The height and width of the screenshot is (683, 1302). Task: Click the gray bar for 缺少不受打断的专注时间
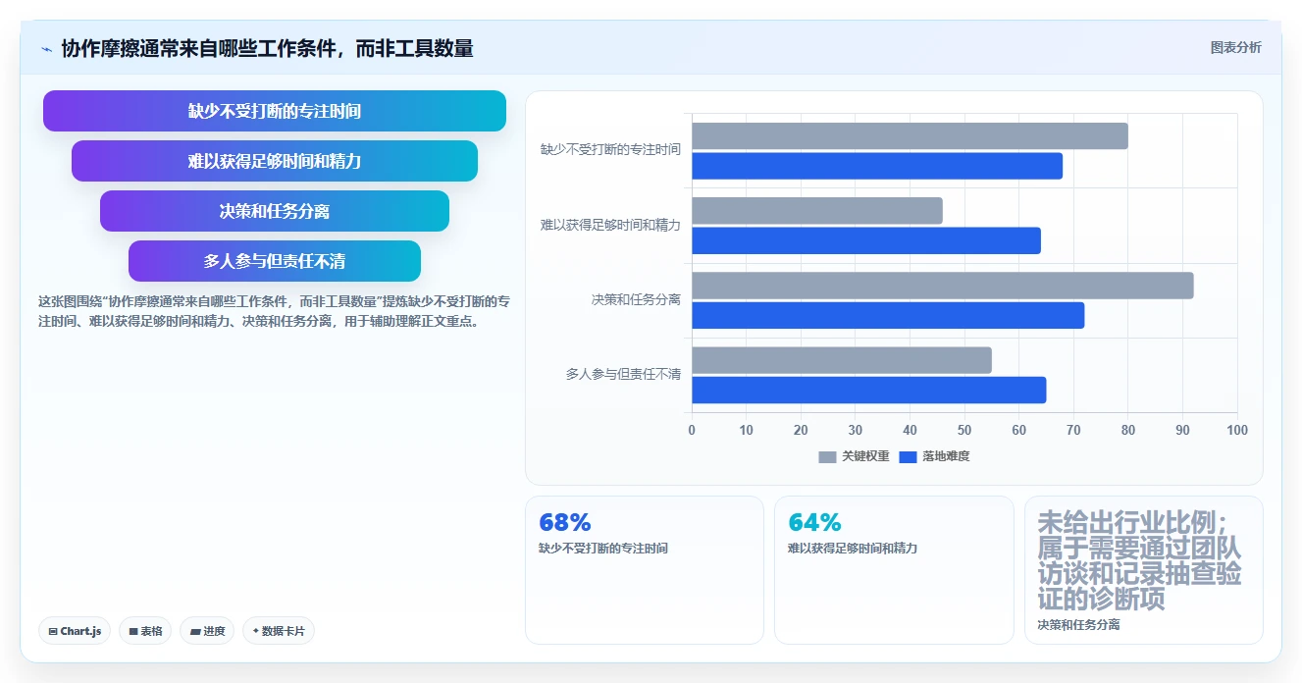tap(910, 136)
